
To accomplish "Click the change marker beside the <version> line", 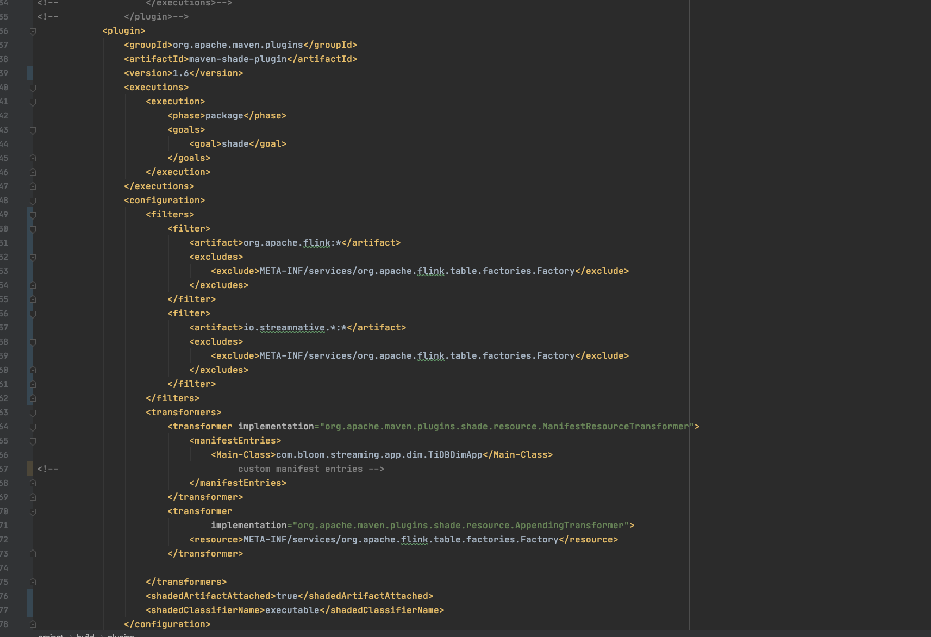I will 29,73.
